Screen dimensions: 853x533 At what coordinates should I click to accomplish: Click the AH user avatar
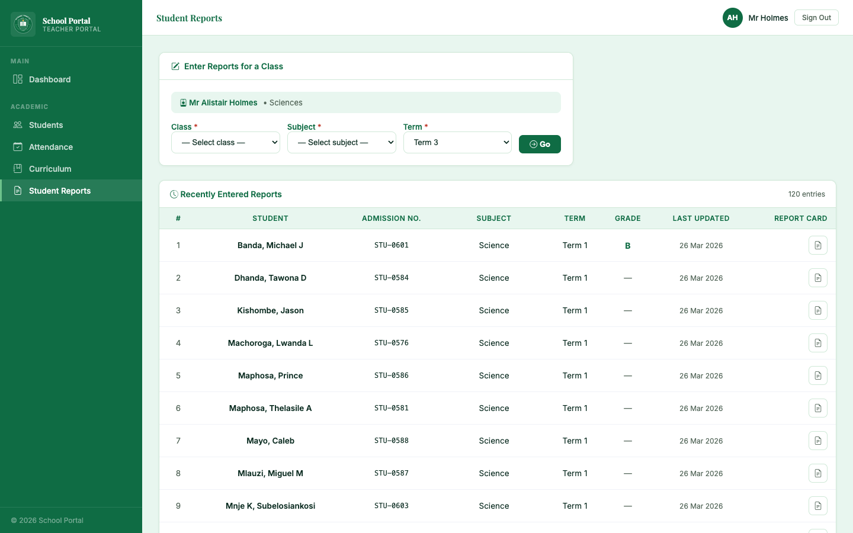(x=732, y=18)
